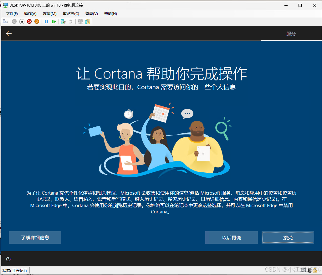Reset the VM using the green play icon
Viewport: 322px width, 275px height.
coord(54,22)
